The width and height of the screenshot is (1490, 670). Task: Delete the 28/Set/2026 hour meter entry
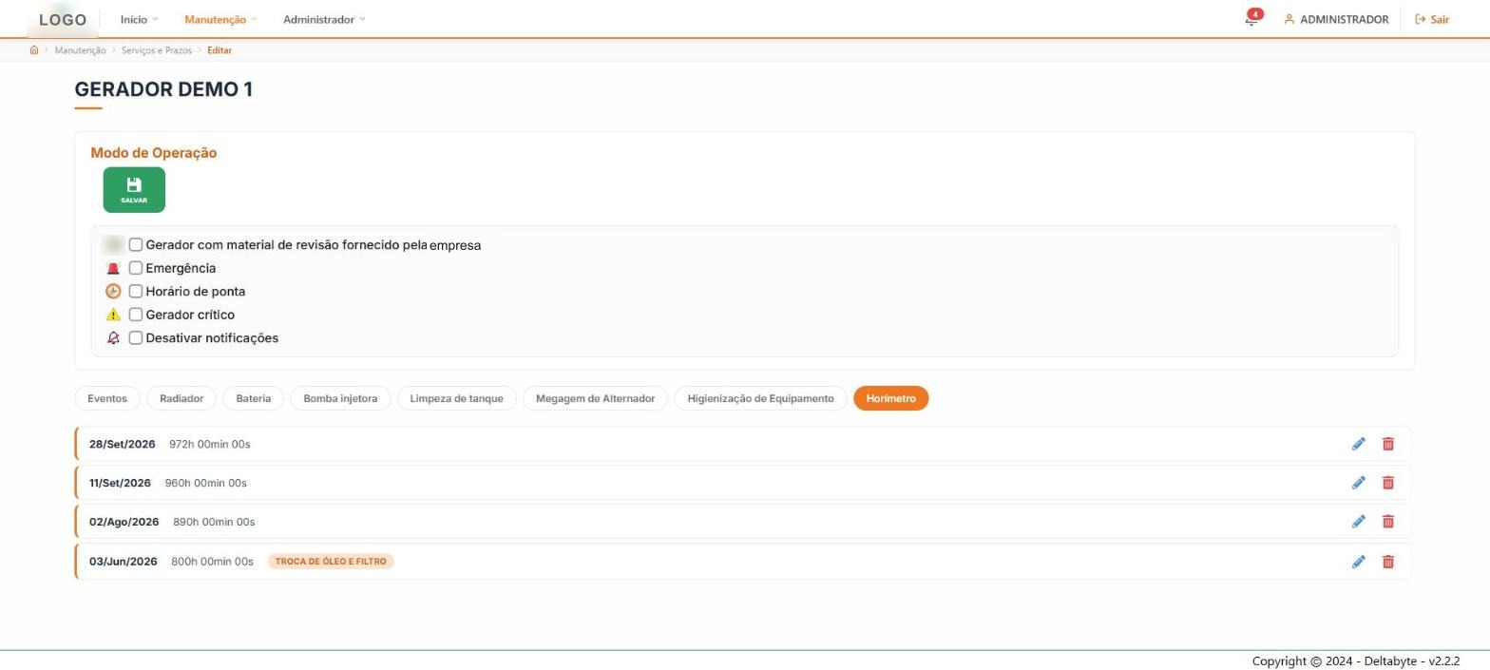click(x=1388, y=444)
